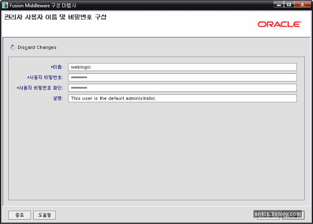Click the 관리자 사용자 이름 및 비밀번호 구성 heading
Image resolution: width=313 pixels, height=224 pixels.
55,17
